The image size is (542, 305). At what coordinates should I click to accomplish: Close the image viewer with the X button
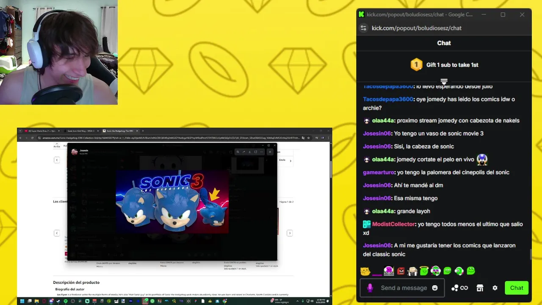tap(270, 152)
